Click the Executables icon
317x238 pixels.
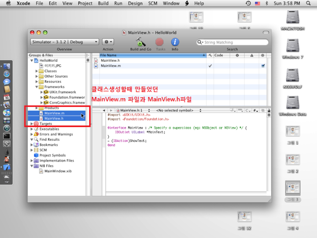point(36,129)
